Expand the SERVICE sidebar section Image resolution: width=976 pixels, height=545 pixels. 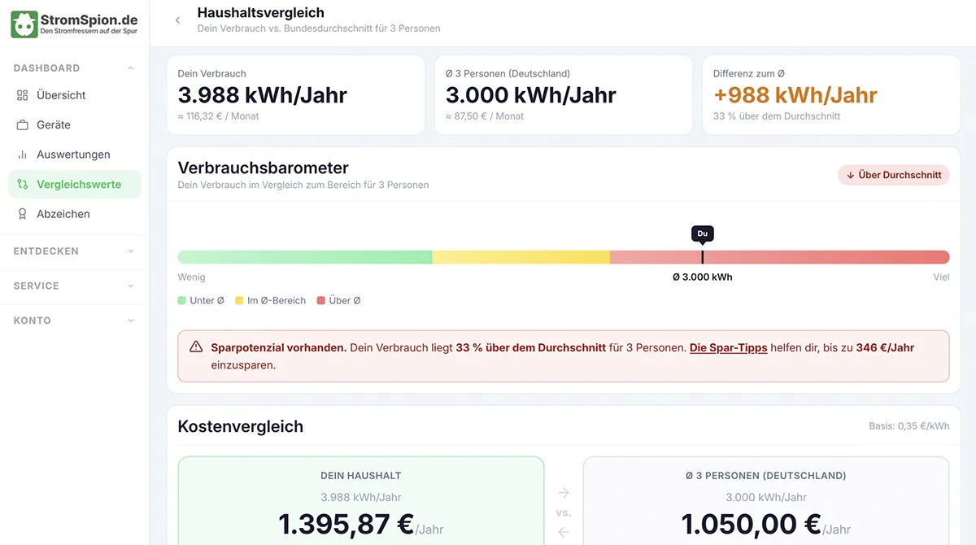pos(74,286)
